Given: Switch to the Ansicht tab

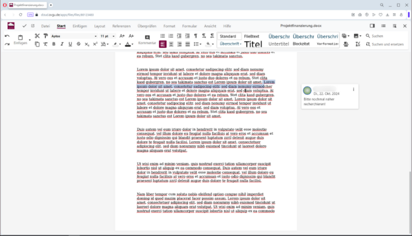Looking at the screenshot, I should [x=210, y=26].
